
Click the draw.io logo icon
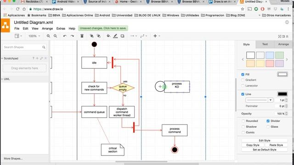pos(5,26)
